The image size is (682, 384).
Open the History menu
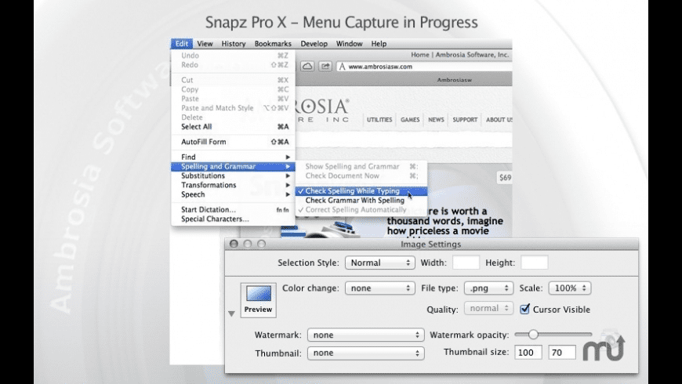coord(234,43)
